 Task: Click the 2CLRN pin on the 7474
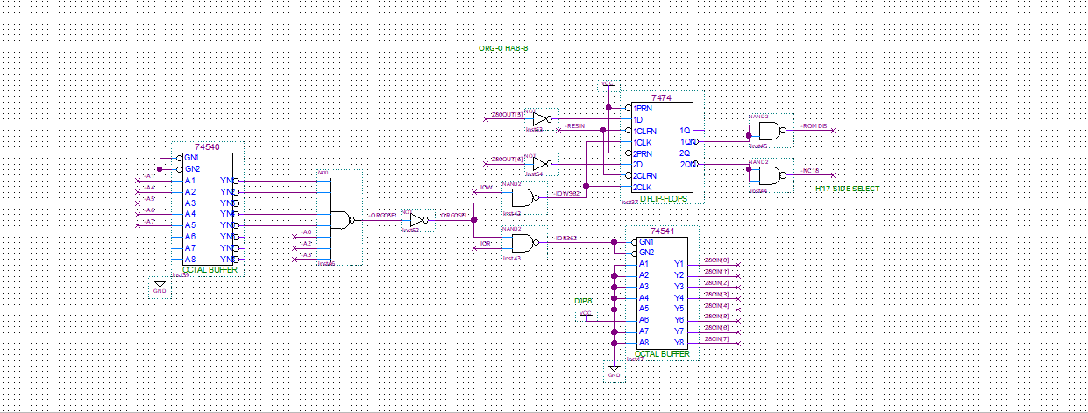645,175
